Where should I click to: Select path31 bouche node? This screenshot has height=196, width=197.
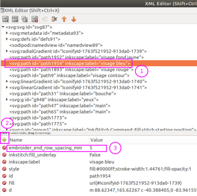pos(63,94)
